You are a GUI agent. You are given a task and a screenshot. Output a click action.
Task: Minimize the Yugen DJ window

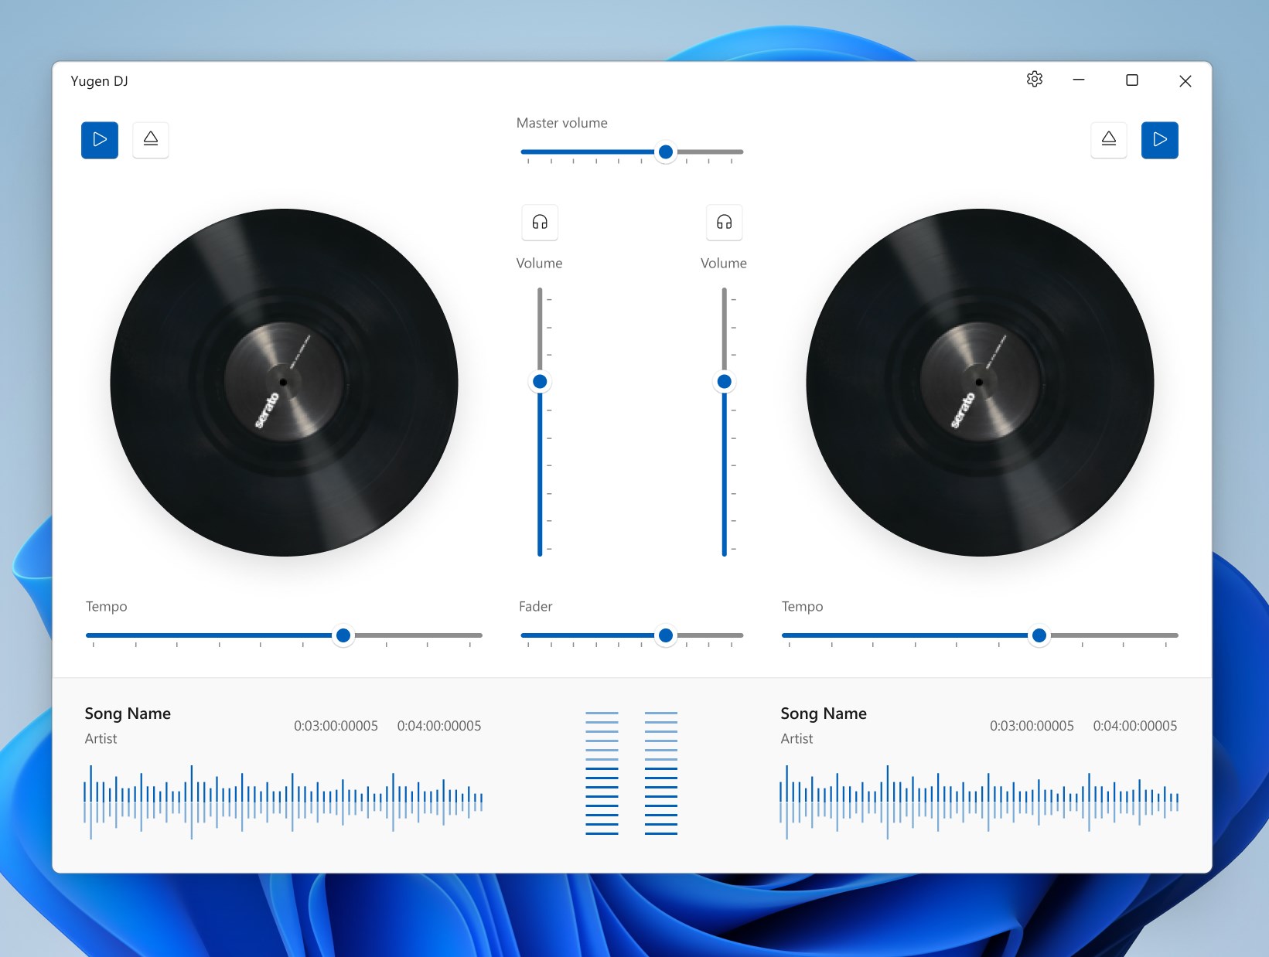click(1079, 80)
